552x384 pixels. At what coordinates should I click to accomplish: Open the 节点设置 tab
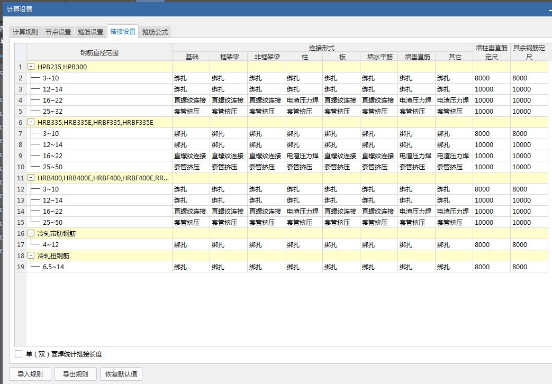coord(58,32)
